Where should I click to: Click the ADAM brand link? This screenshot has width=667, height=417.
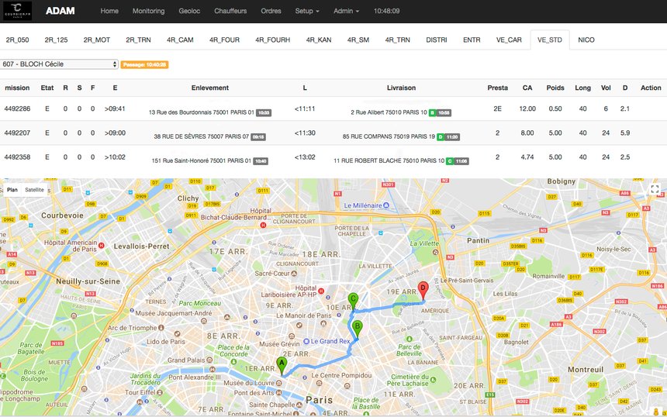pos(60,11)
